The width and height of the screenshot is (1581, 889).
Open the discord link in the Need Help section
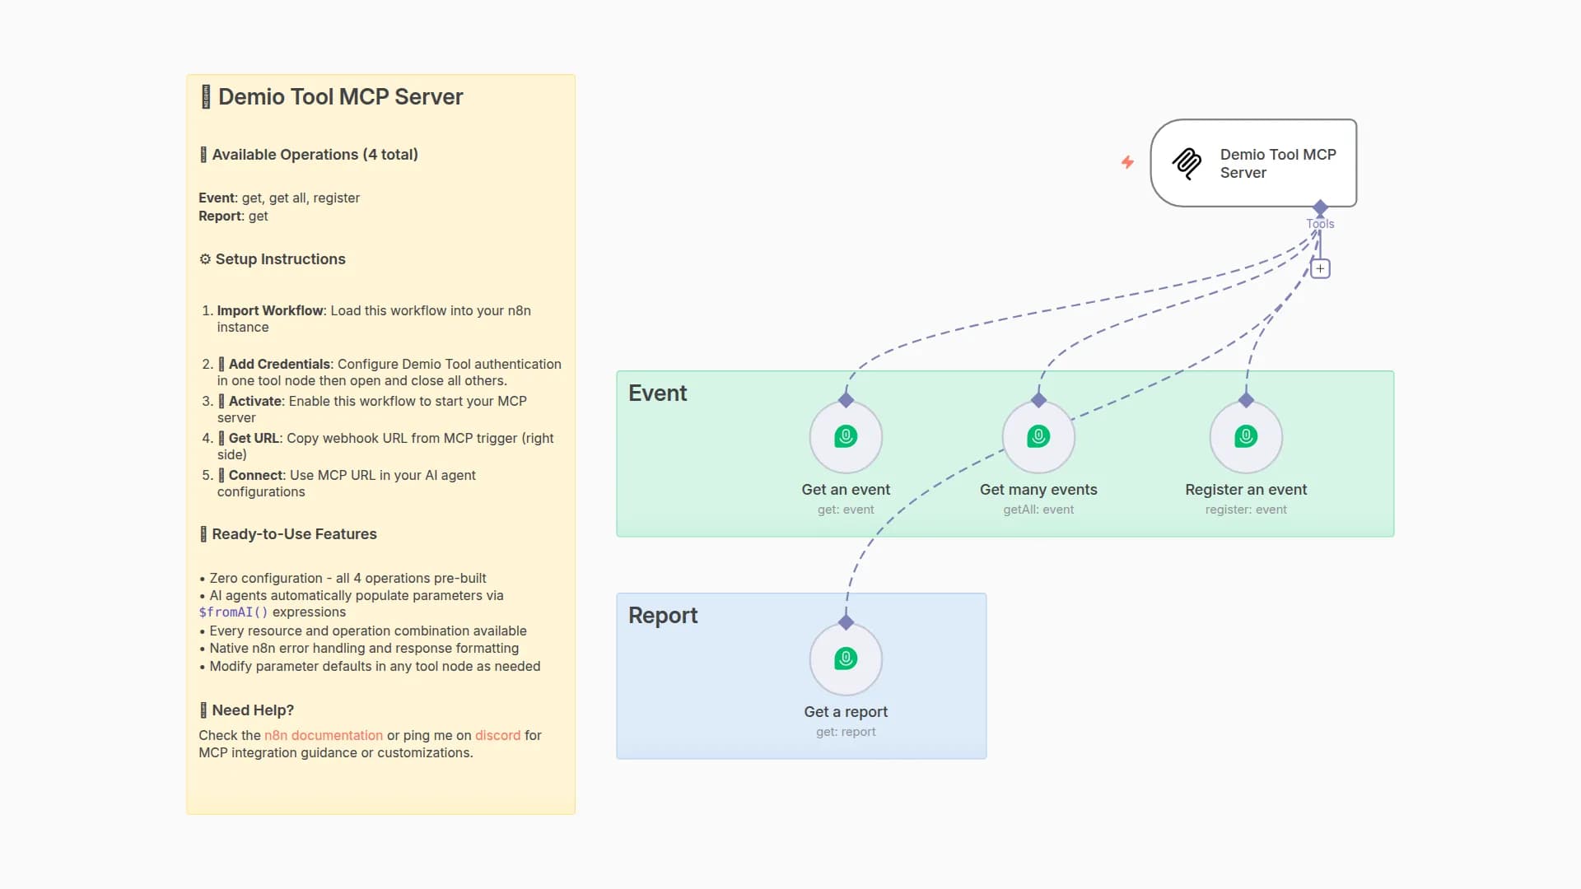(x=497, y=735)
